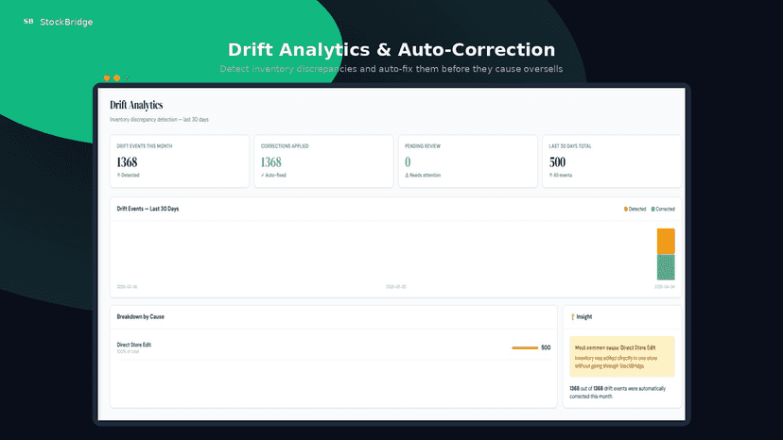Open the Pending Review card
This screenshot has height=440, width=783.
(468, 161)
